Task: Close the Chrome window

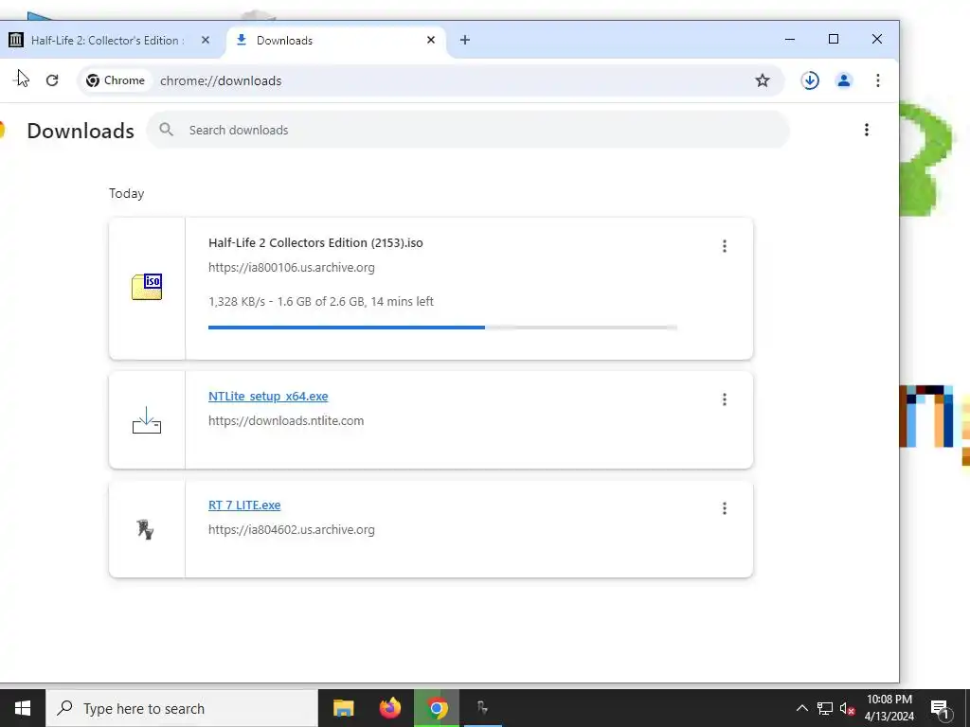Action: (876, 40)
